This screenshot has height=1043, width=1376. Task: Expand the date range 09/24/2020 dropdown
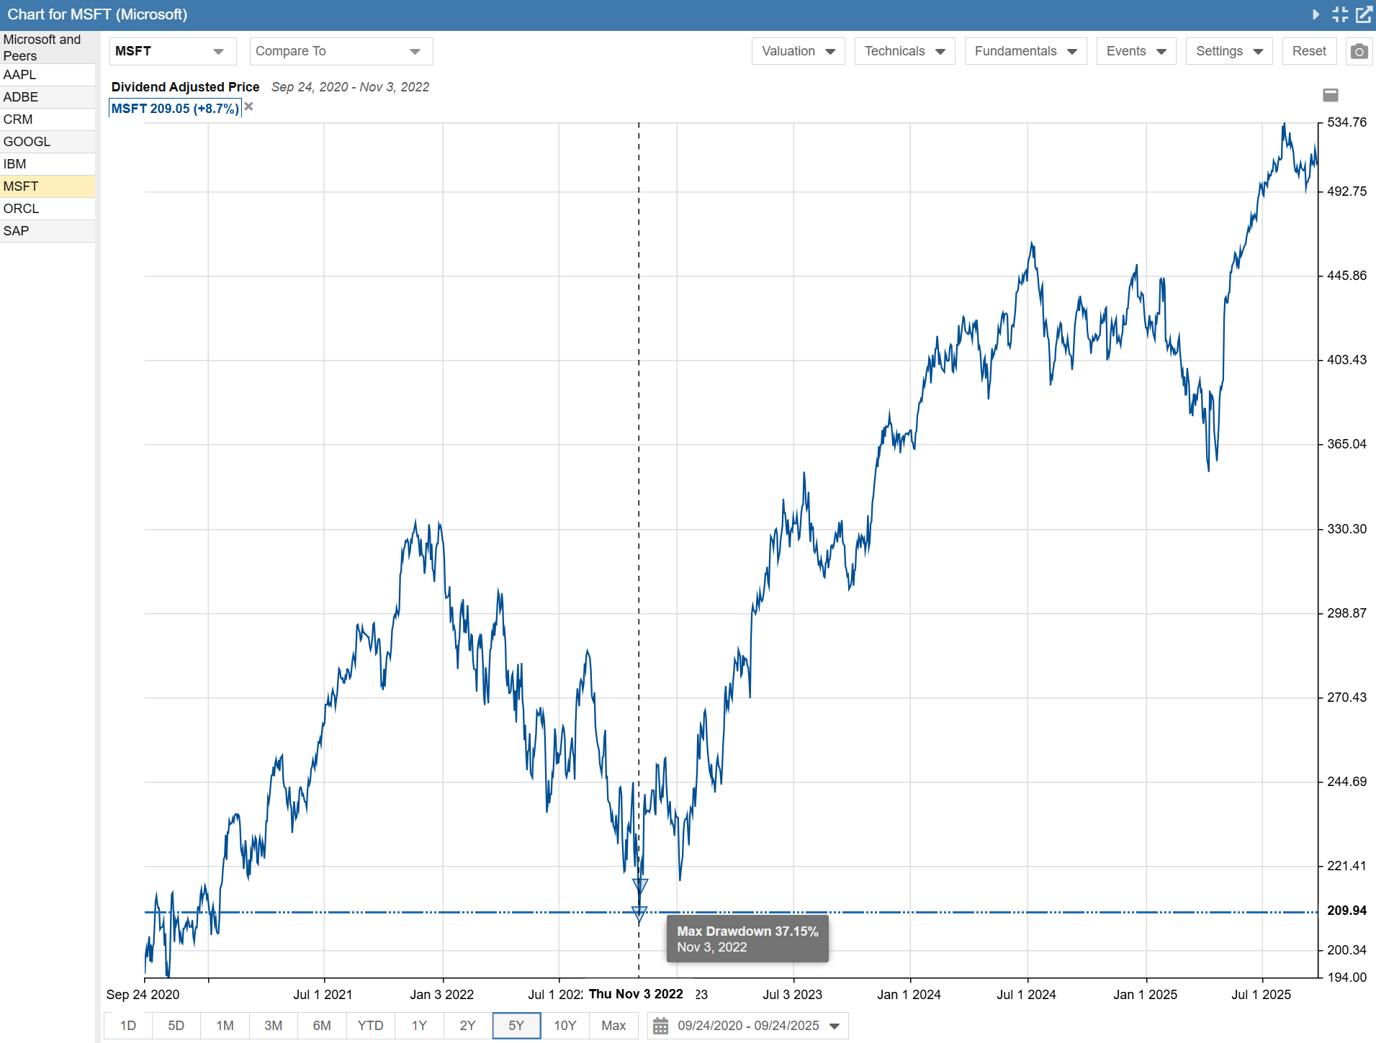pyautogui.click(x=835, y=1026)
